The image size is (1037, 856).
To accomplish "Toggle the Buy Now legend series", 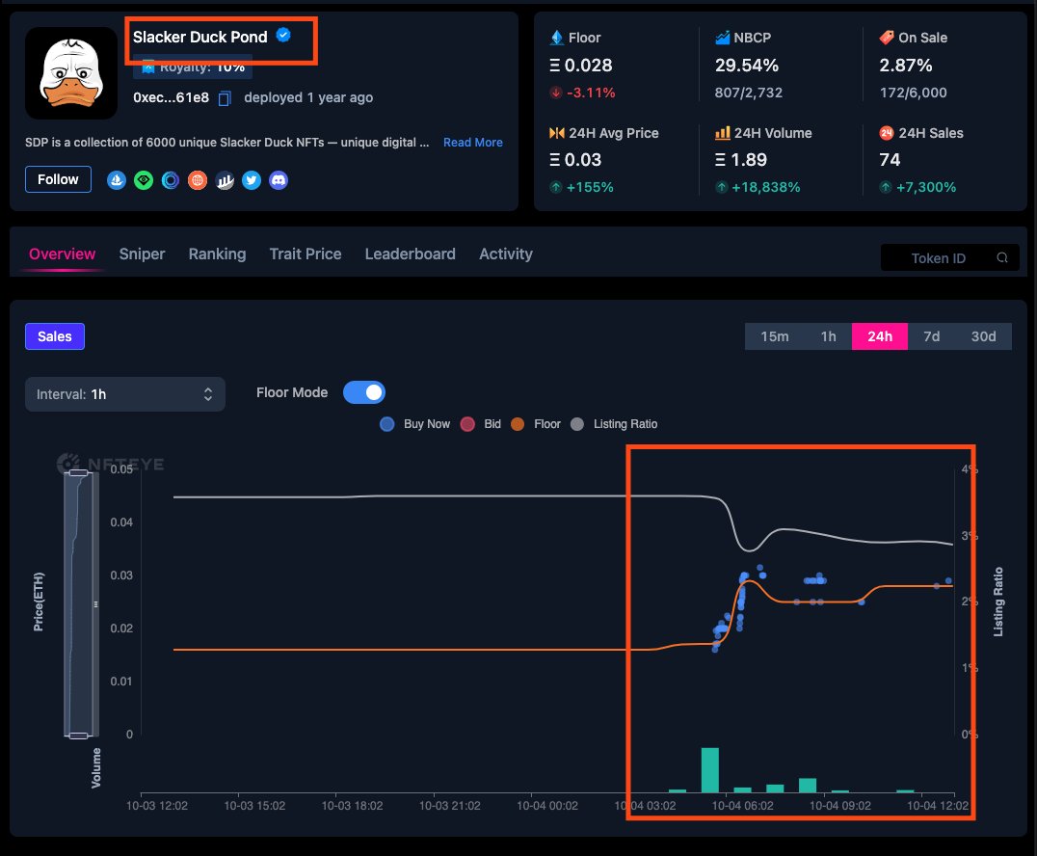I will [x=415, y=424].
